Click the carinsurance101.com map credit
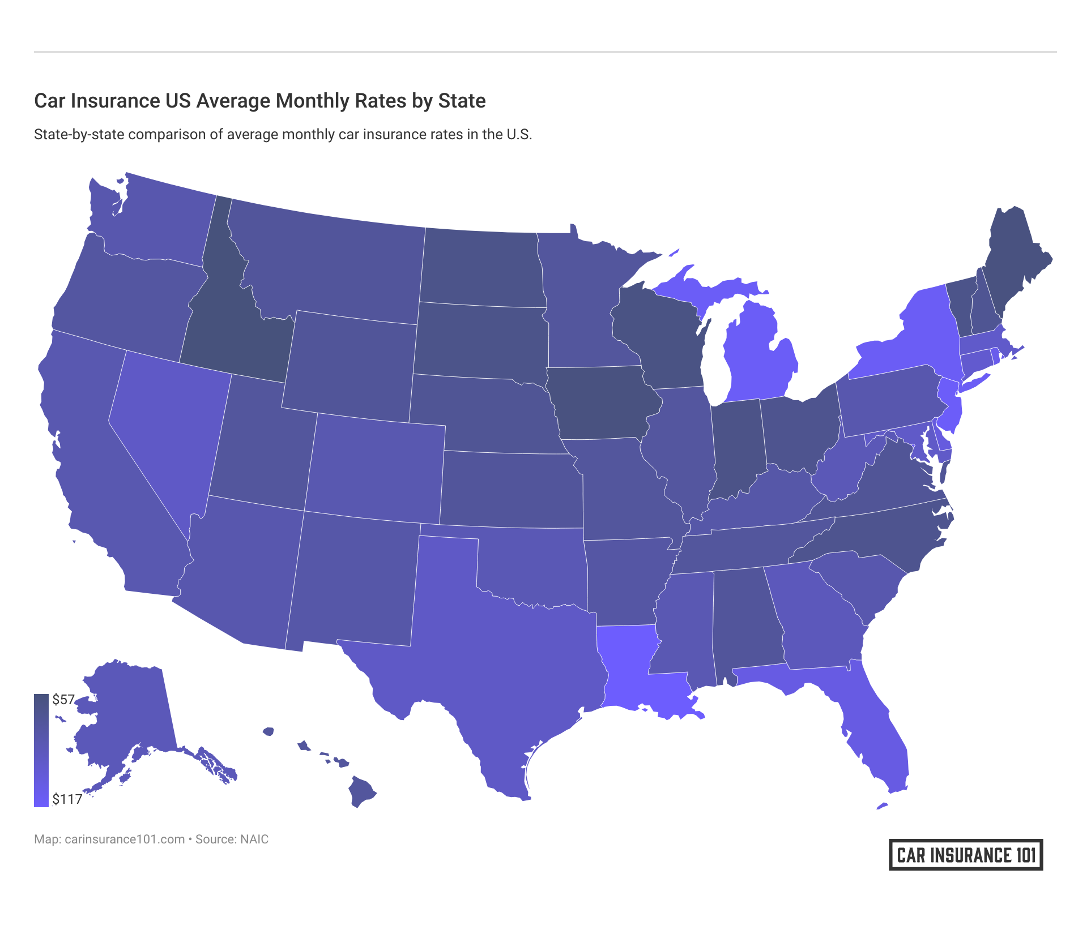This screenshot has height=934, width=1091. 125,839
